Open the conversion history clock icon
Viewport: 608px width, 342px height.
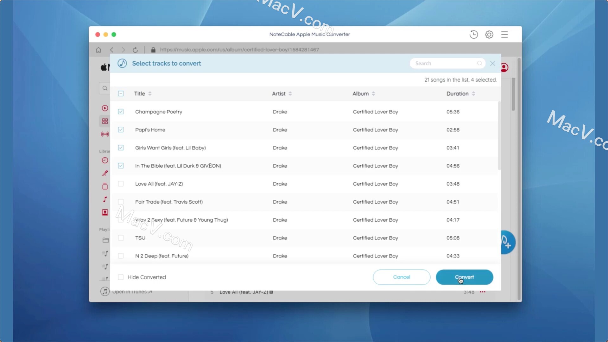pyautogui.click(x=473, y=35)
